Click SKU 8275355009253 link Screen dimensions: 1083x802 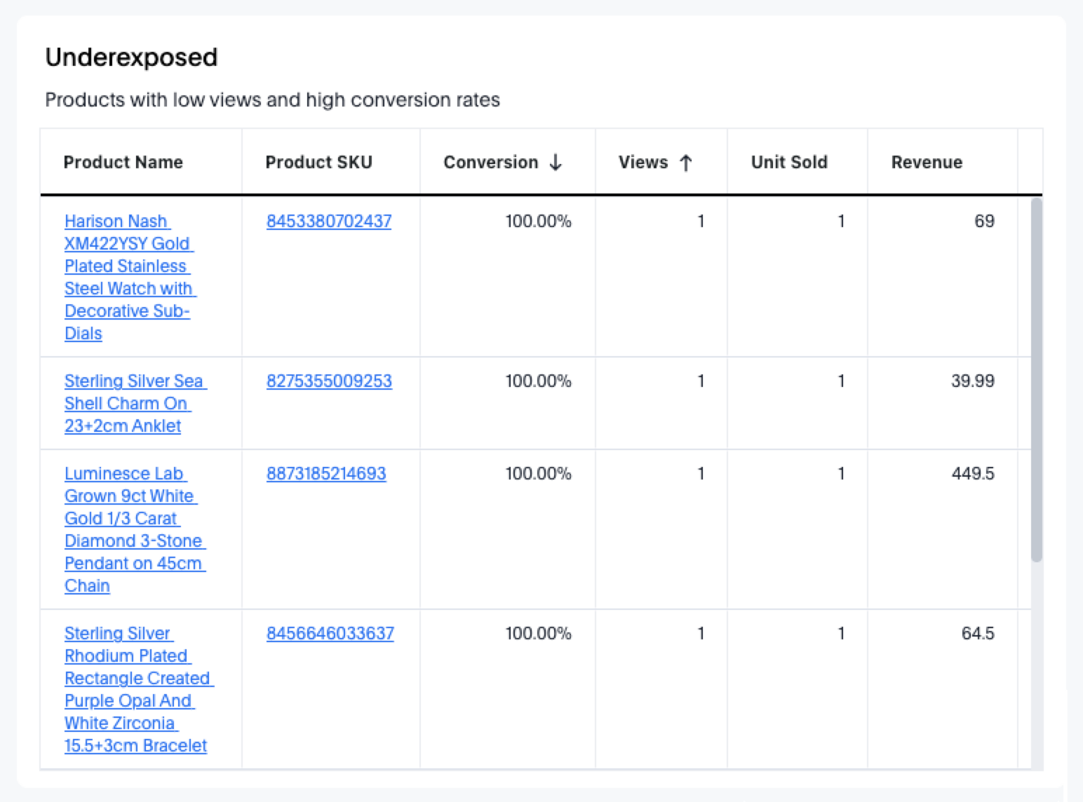pos(329,381)
